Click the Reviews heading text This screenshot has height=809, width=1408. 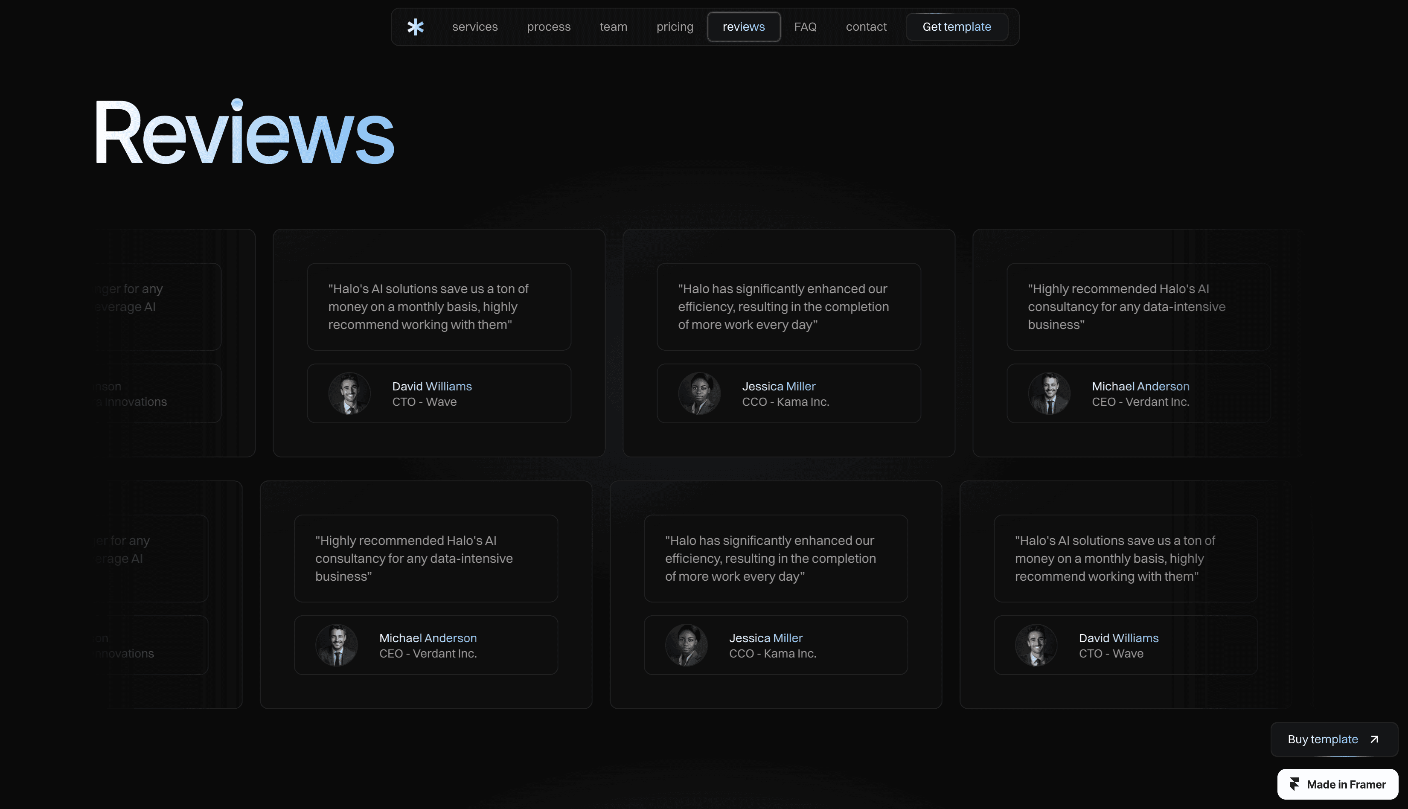[244, 134]
